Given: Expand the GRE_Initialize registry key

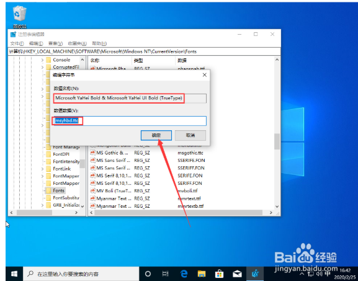Looking at the screenshot, I should [42, 205].
